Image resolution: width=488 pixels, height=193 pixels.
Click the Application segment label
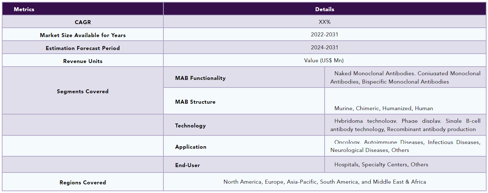click(191, 147)
